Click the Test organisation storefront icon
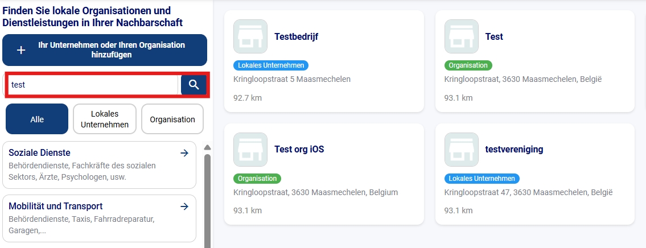The width and height of the screenshot is (646, 248). pos(462,36)
